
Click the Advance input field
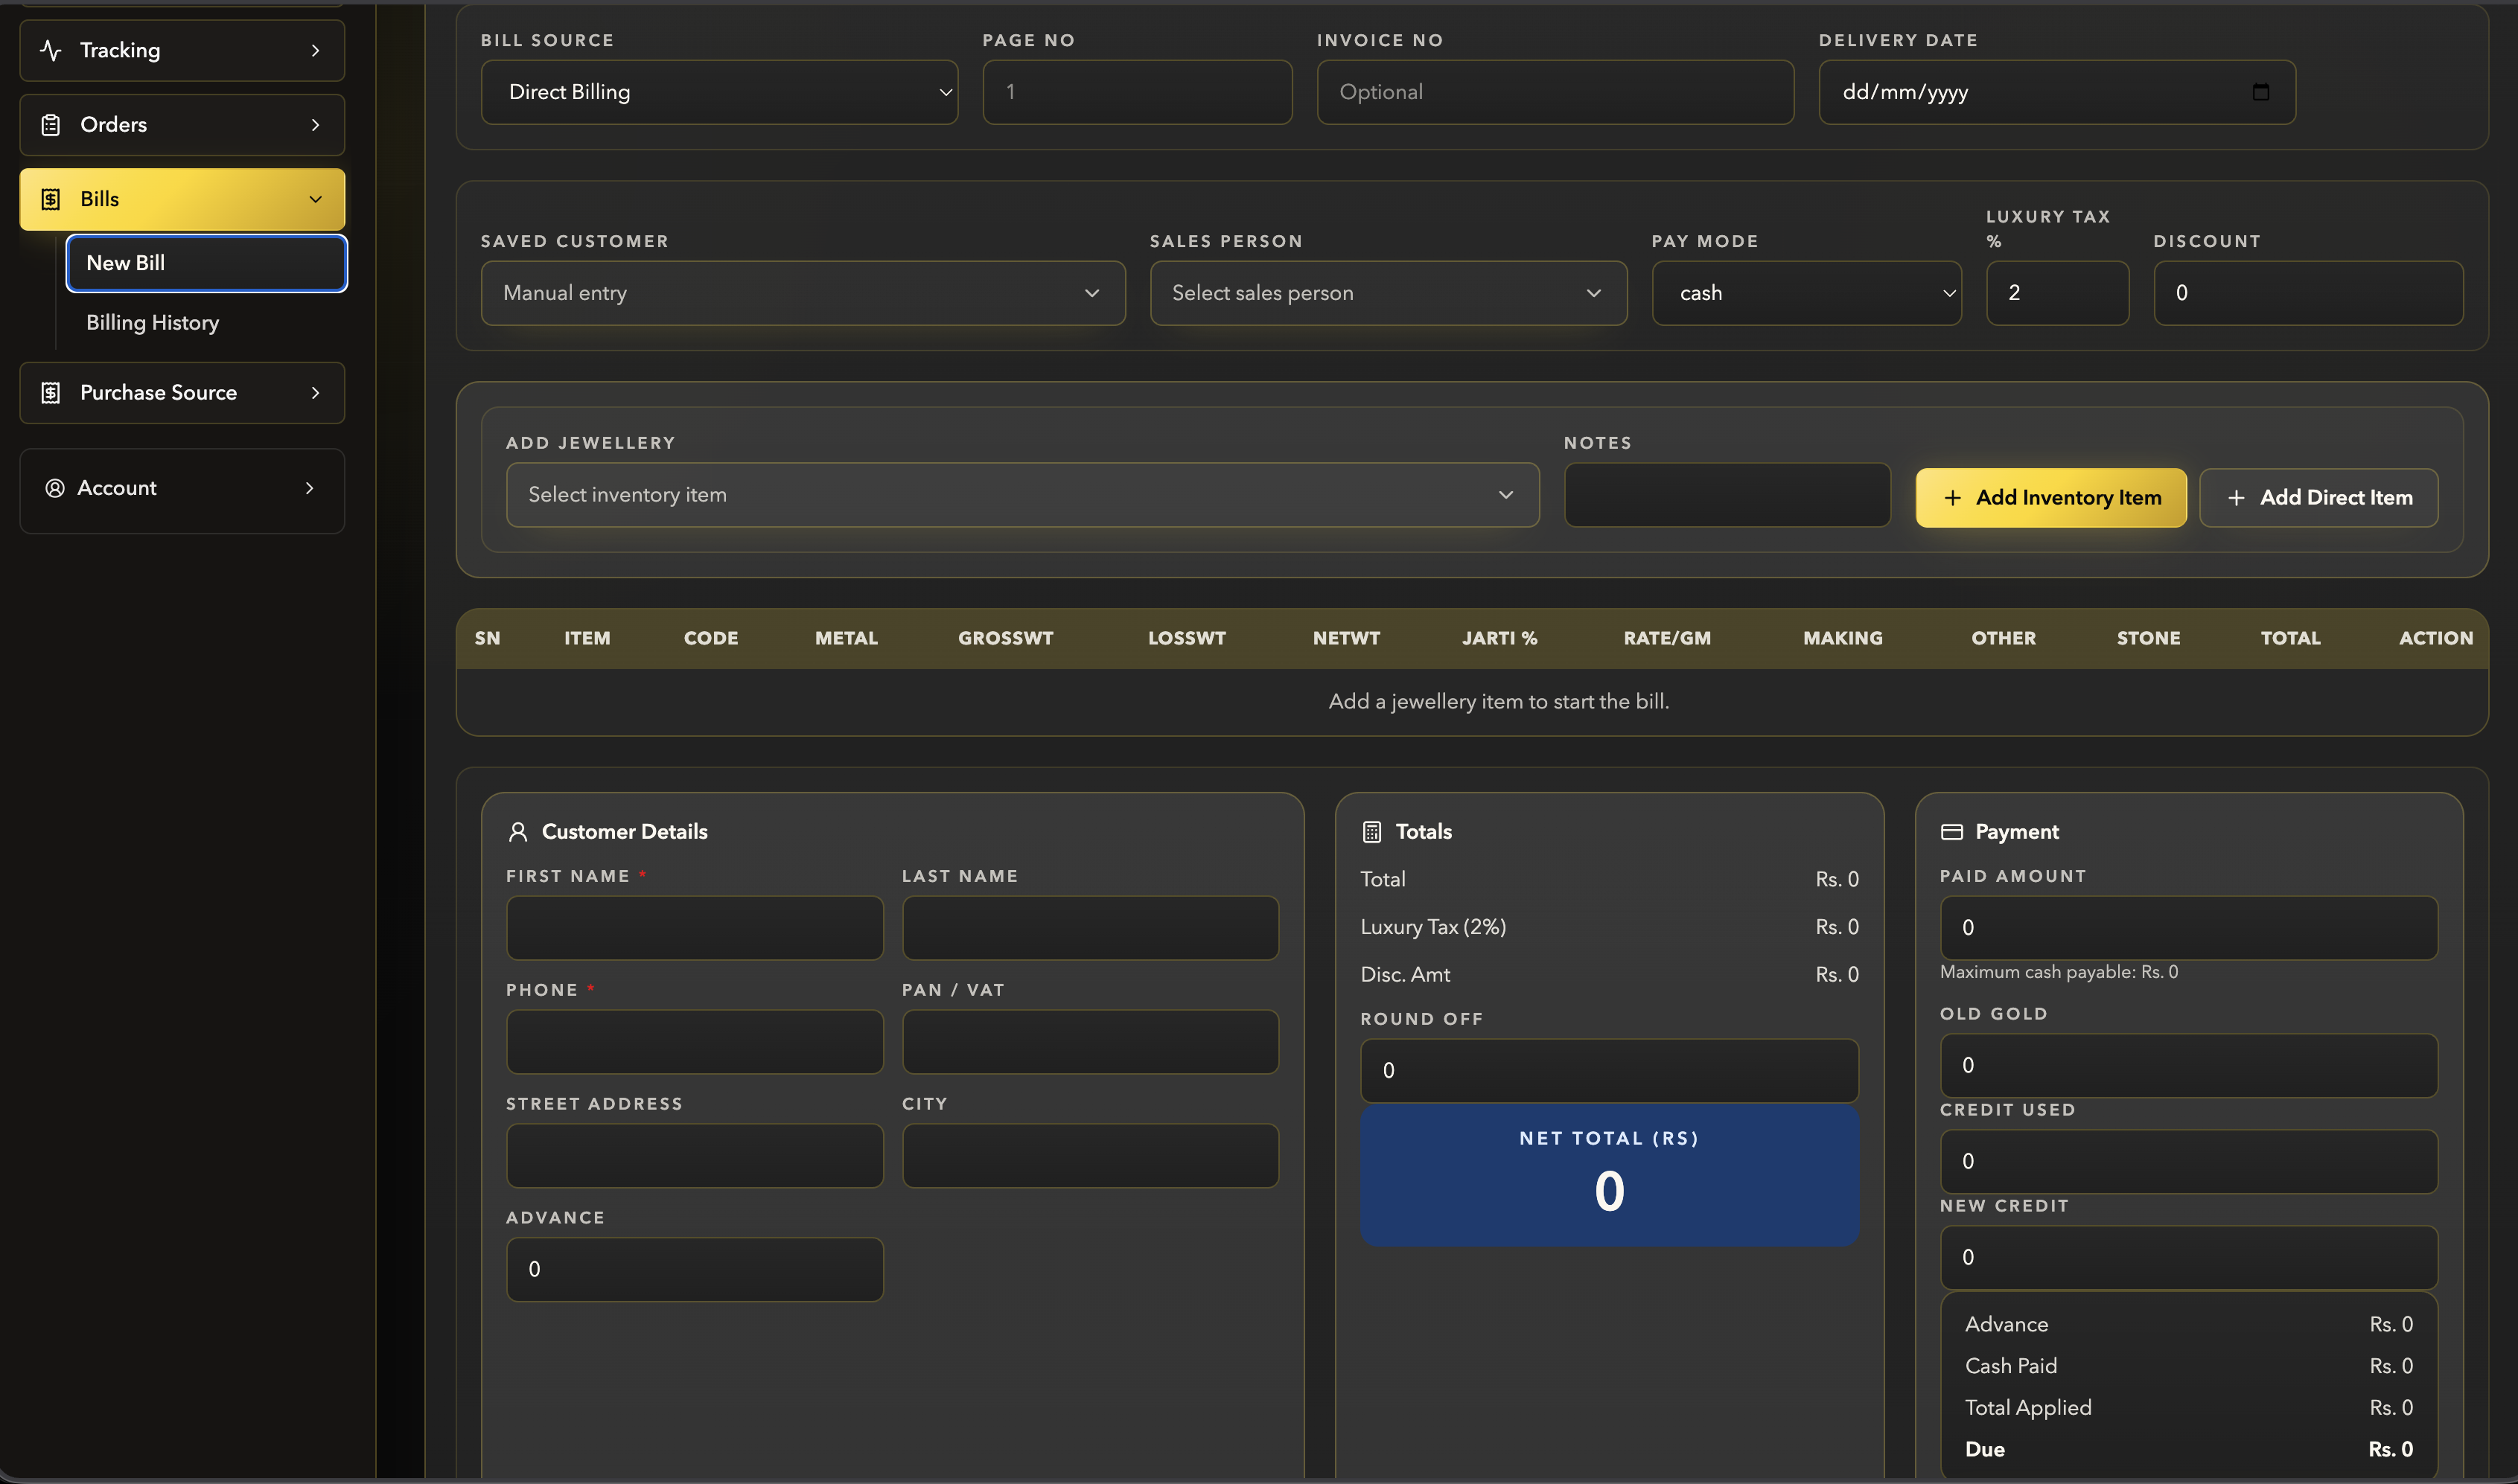[695, 1270]
